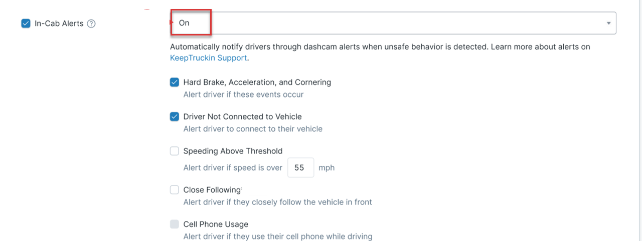This screenshot has width=642, height=241.
Task: Disable the Driver Not Connected to Vehicle checkbox
Action: pos(175,116)
